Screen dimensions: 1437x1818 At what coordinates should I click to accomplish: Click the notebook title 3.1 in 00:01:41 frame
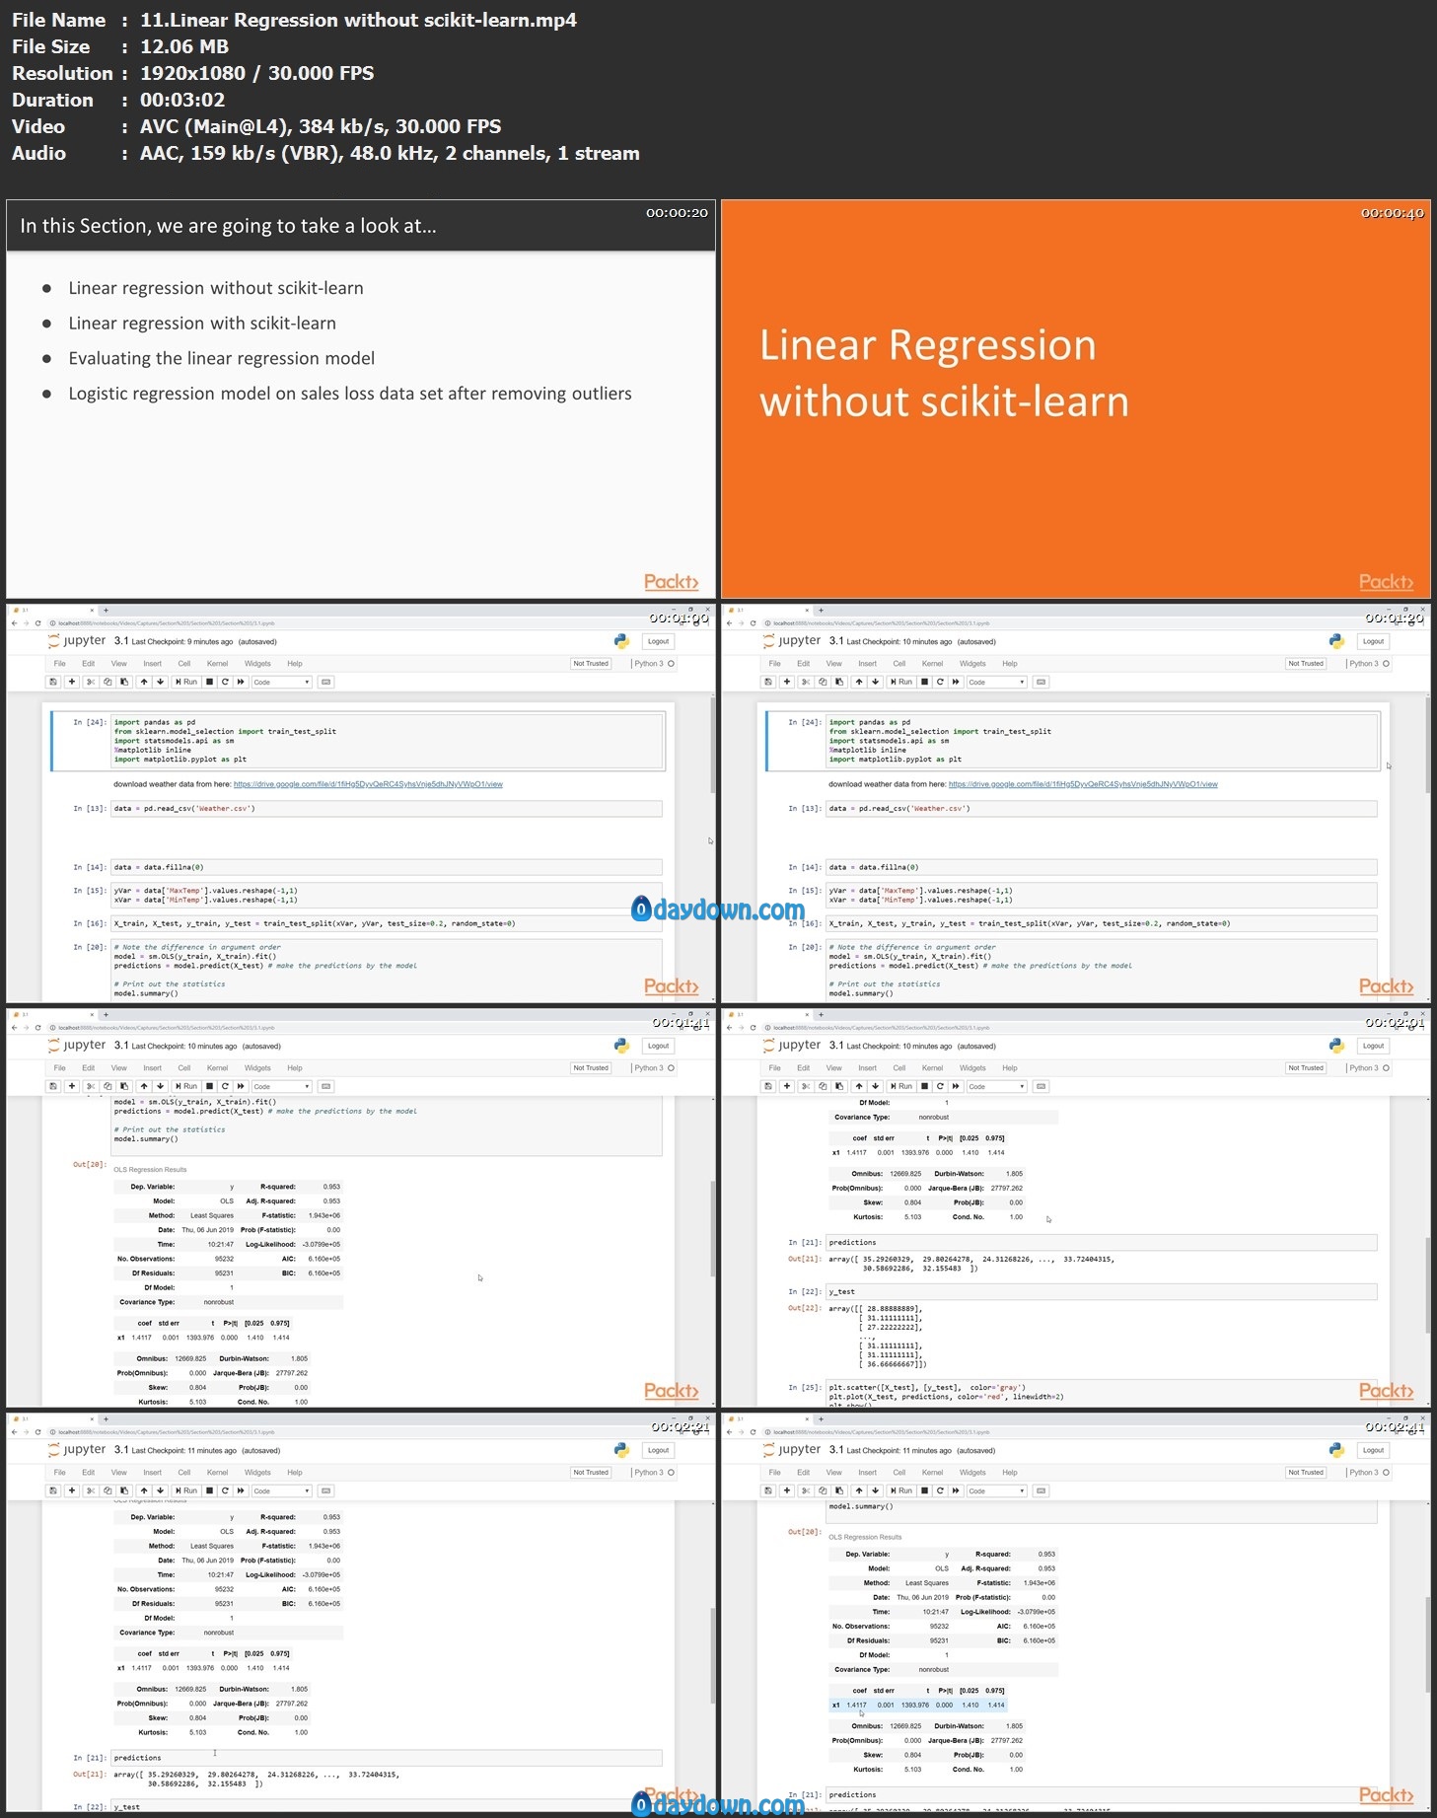coord(121,1046)
